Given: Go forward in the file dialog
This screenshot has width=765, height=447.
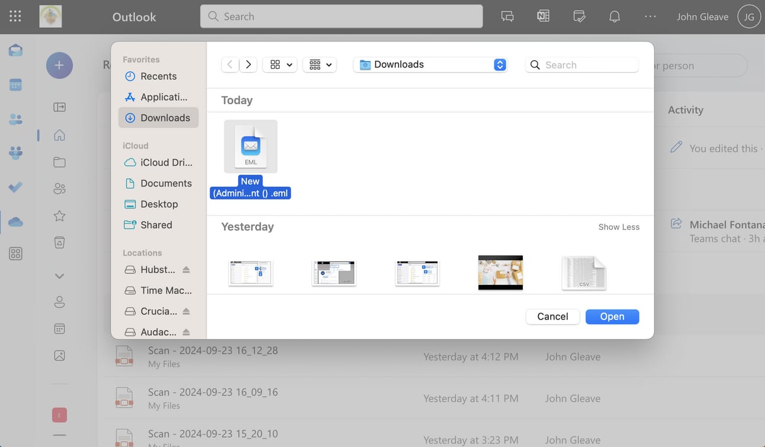Looking at the screenshot, I should point(248,65).
